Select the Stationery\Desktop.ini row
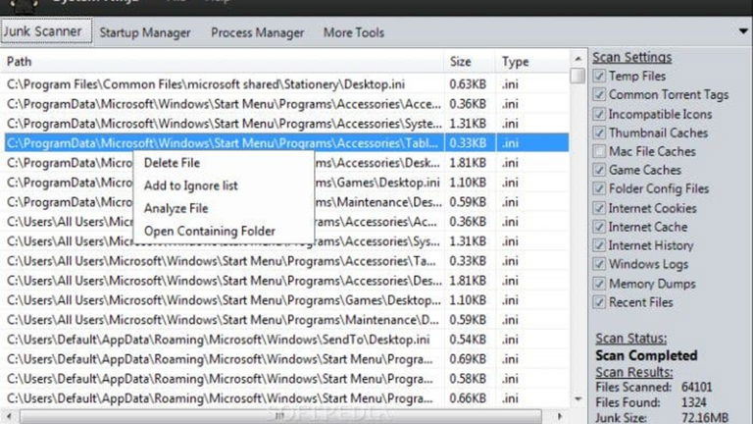This screenshot has height=424, width=753. click(286, 84)
